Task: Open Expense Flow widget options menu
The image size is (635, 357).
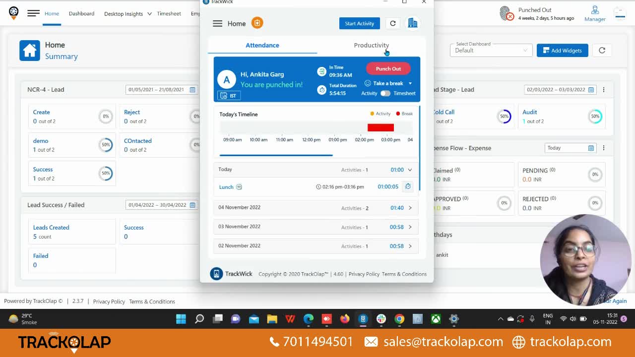Action: (x=604, y=148)
